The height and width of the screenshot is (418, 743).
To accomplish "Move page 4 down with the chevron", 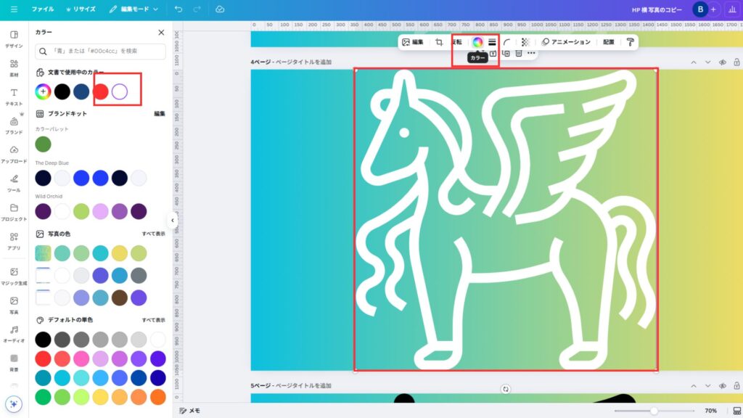I will (x=707, y=62).
